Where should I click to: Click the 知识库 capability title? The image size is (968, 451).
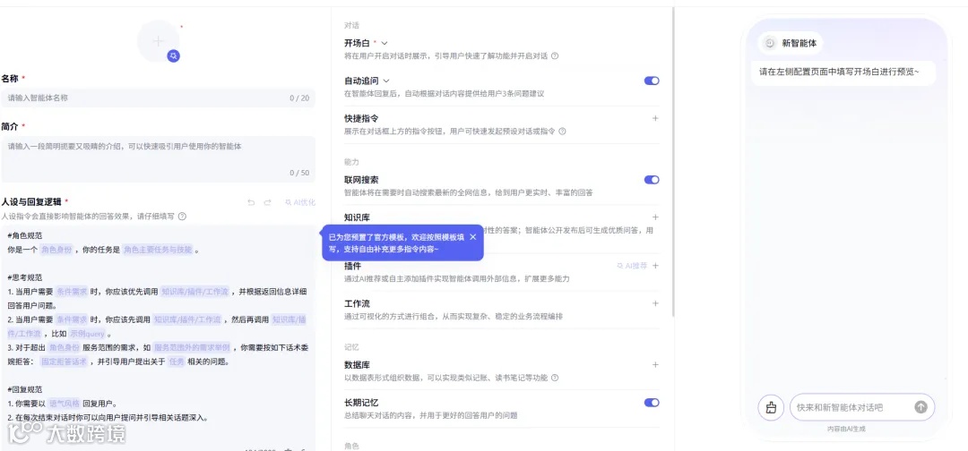357,217
